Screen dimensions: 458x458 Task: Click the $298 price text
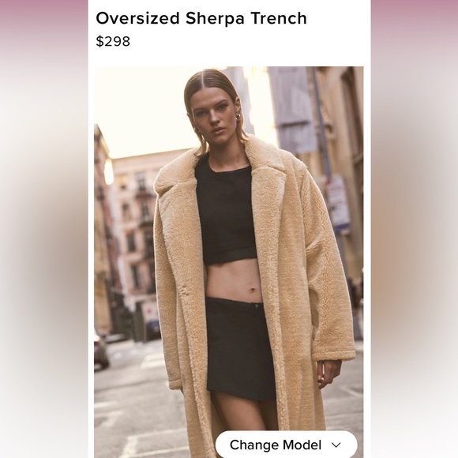tap(113, 41)
